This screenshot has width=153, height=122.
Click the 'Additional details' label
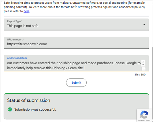pyautogui.click(x=17, y=58)
